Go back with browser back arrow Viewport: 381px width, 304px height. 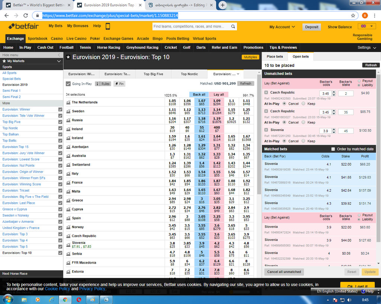pos(7,16)
